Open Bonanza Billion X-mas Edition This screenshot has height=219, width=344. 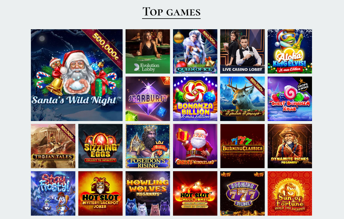195,99
